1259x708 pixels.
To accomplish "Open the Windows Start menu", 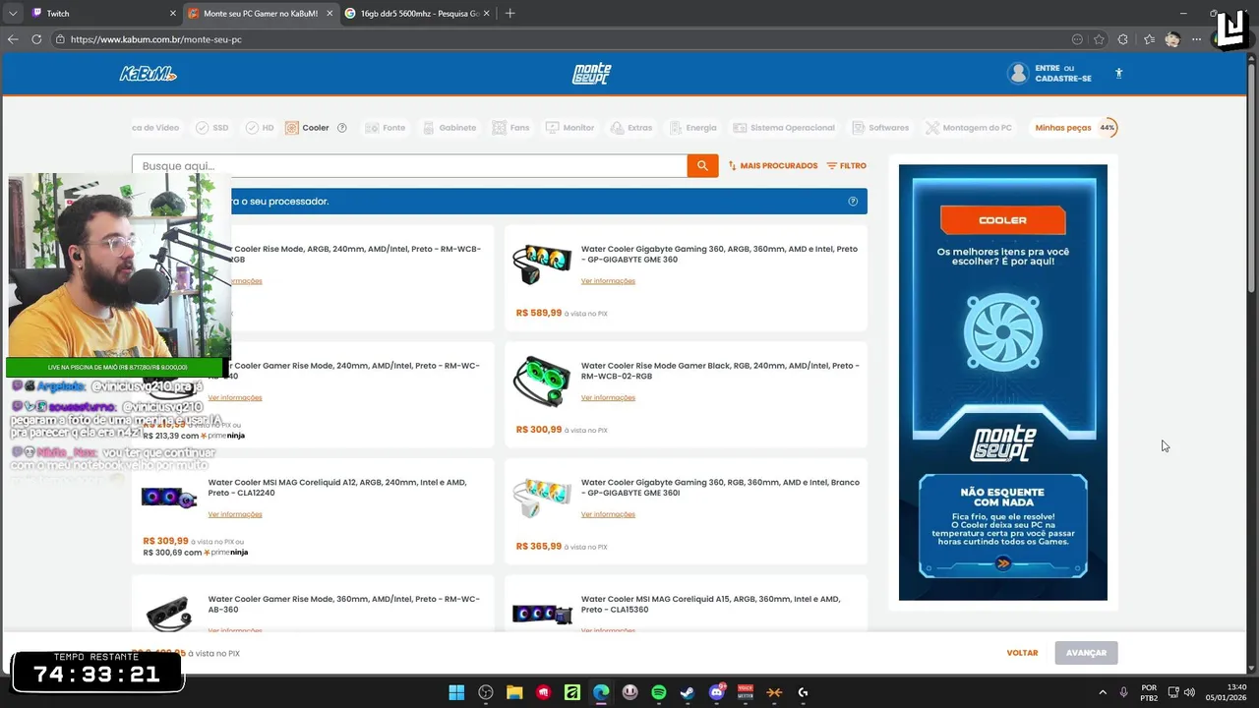I will [x=456, y=692].
